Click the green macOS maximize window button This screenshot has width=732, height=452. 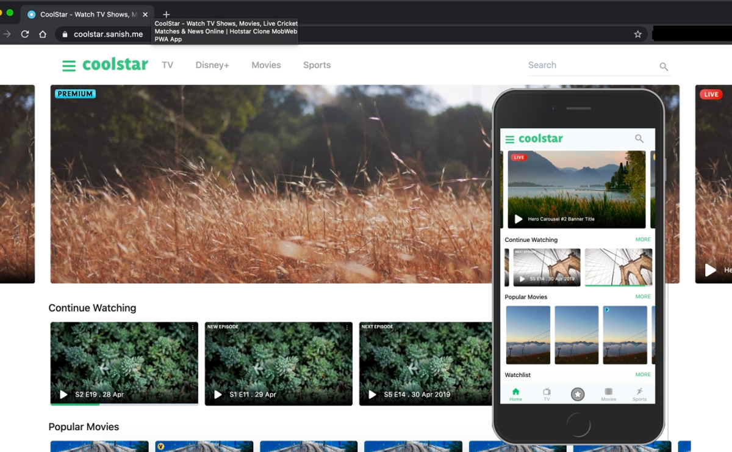(10, 12)
